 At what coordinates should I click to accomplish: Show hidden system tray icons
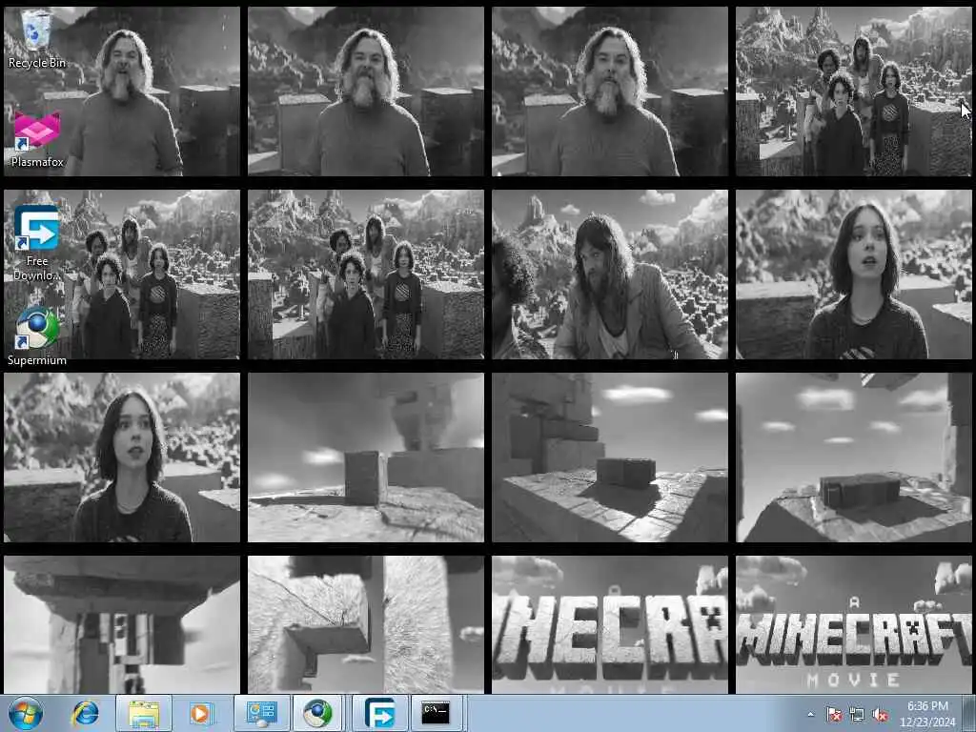pyautogui.click(x=810, y=715)
